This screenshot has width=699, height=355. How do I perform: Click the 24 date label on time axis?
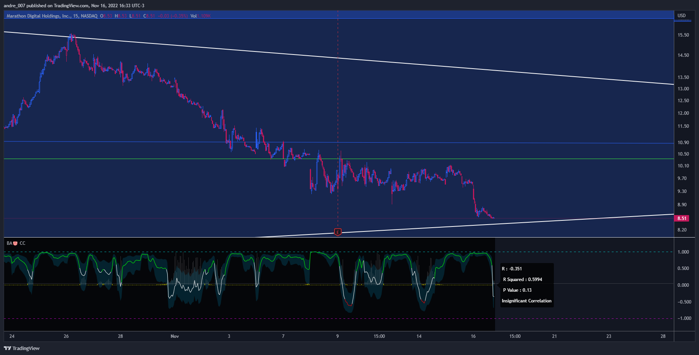pos(12,336)
